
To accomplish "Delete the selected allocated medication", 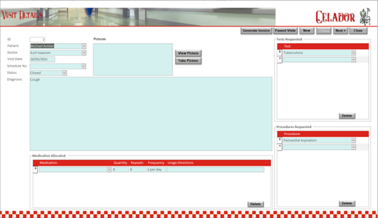I will tap(255, 204).
